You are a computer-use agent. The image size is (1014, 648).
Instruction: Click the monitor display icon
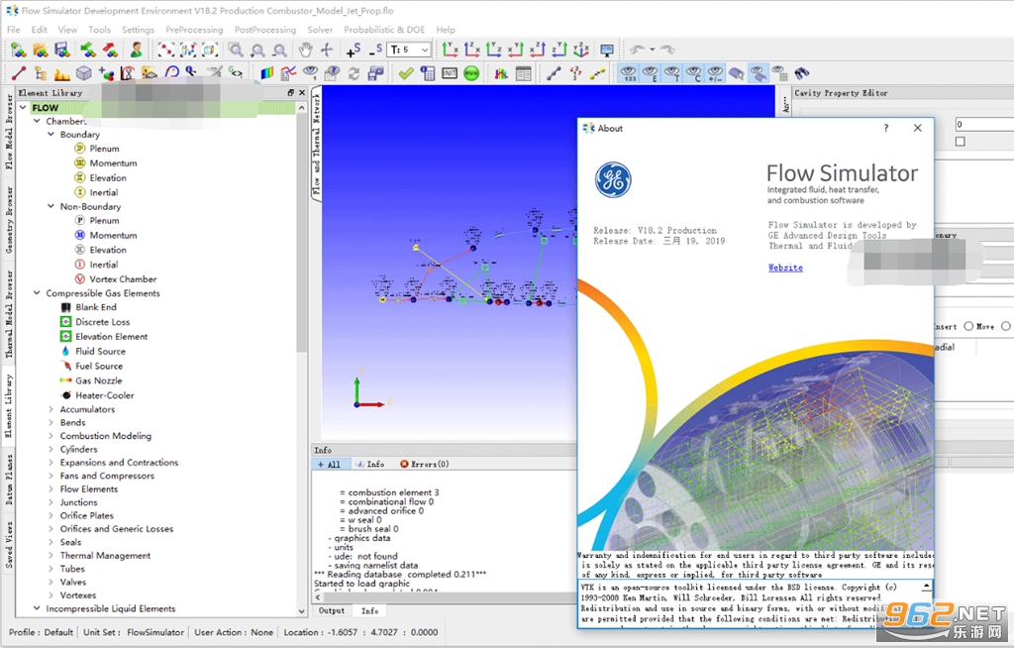click(x=607, y=50)
